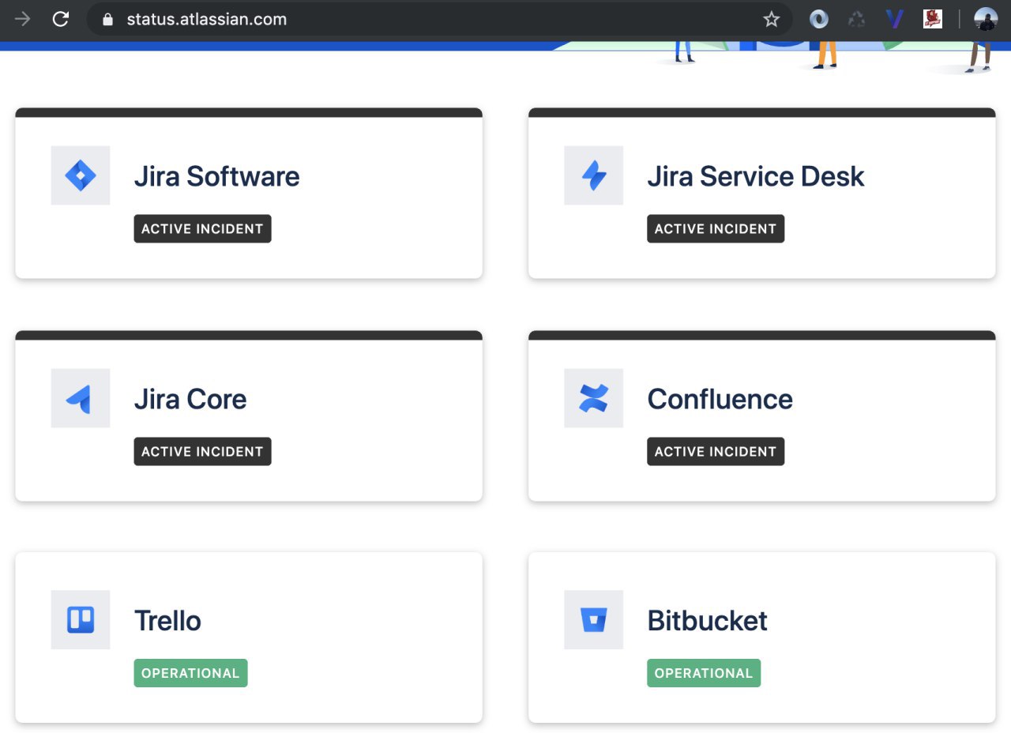
Task: Go forward with the browser arrow
Action: point(22,19)
